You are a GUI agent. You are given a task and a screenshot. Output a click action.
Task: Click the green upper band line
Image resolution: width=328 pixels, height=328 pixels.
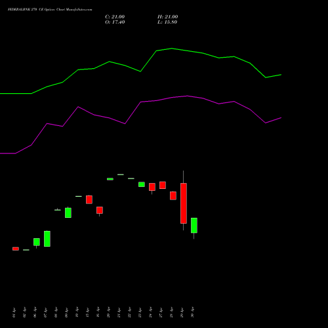[x=140, y=72]
